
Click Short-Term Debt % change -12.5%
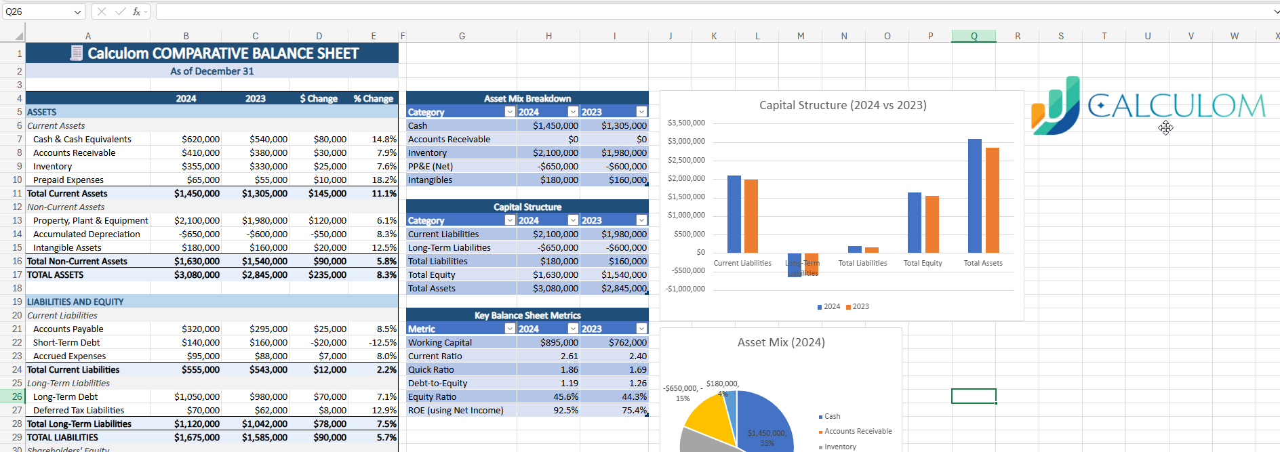(x=374, y=342)
